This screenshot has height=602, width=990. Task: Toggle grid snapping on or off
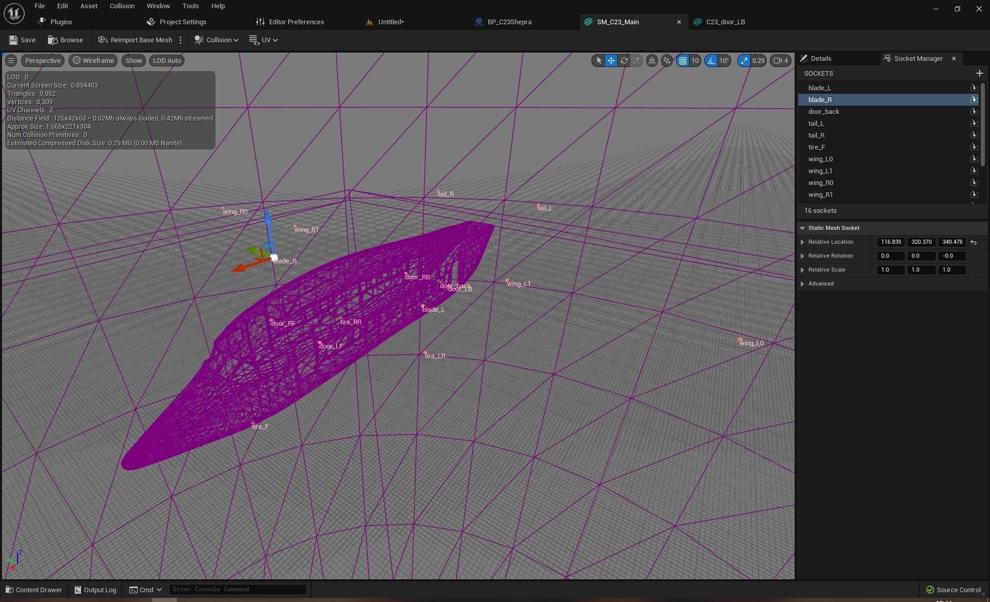683,61
